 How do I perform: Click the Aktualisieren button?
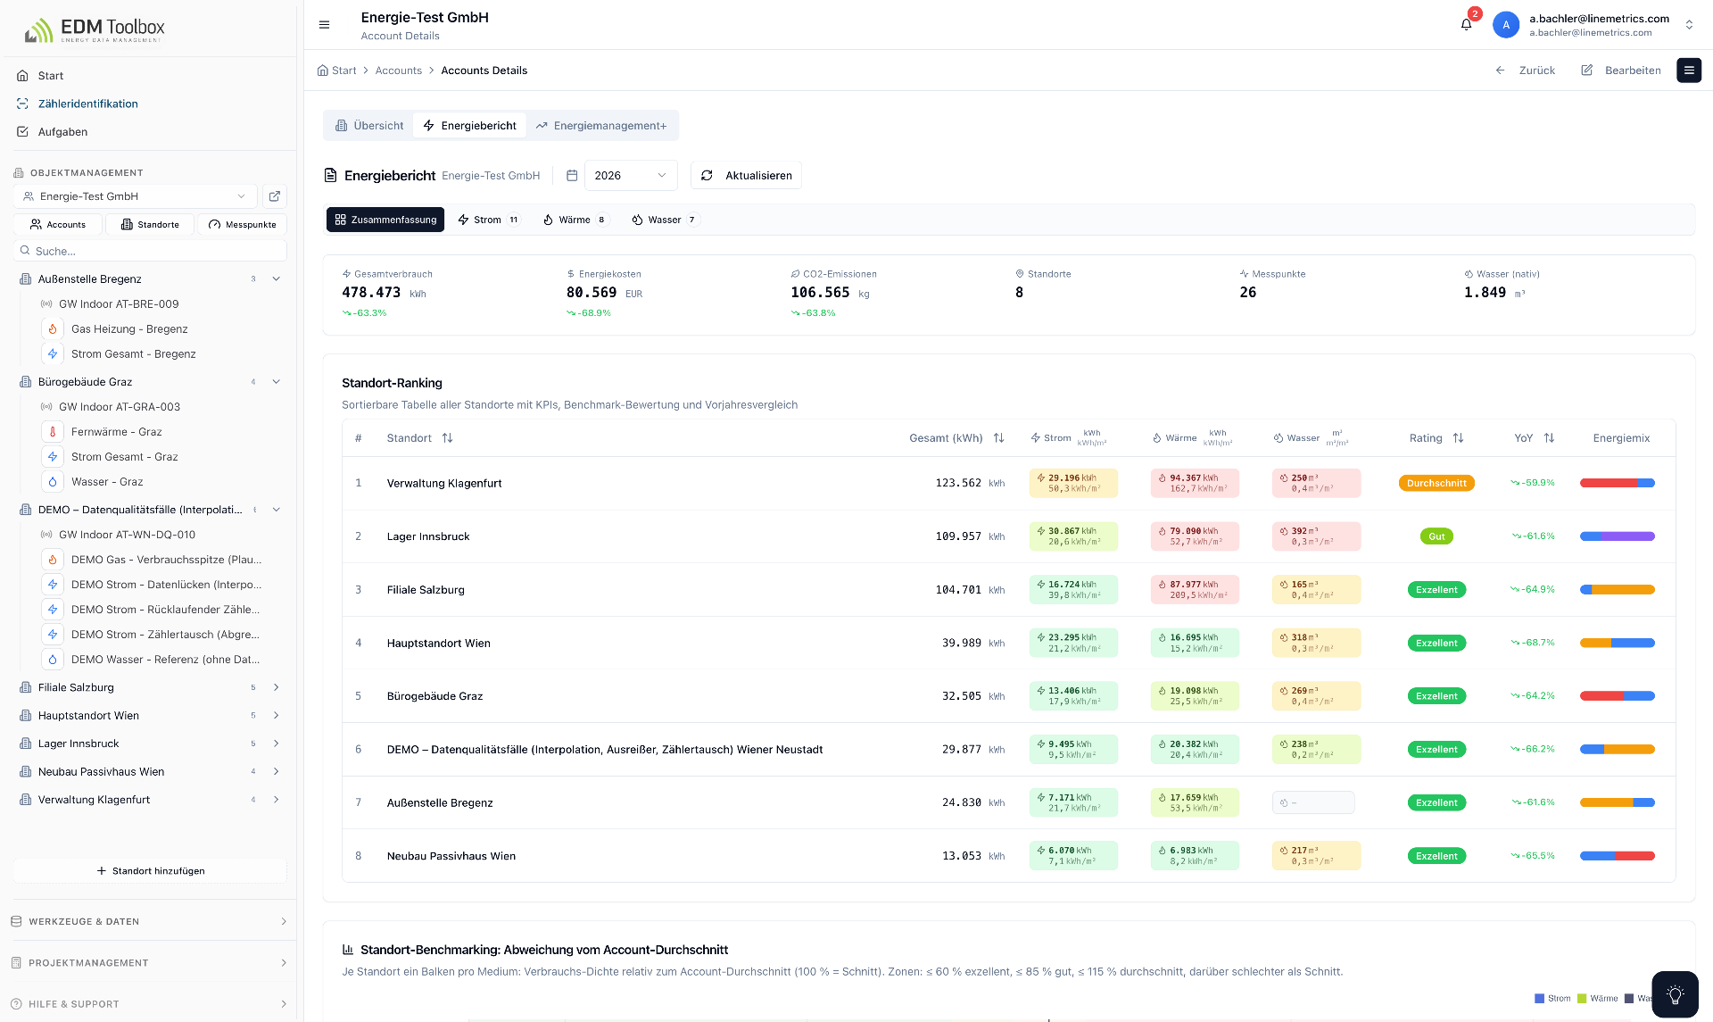click(747, 176)
